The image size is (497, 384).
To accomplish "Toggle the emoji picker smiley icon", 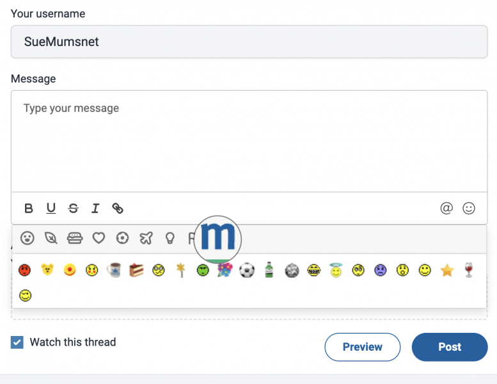I will pyautogui.click(x=469, y=208).
